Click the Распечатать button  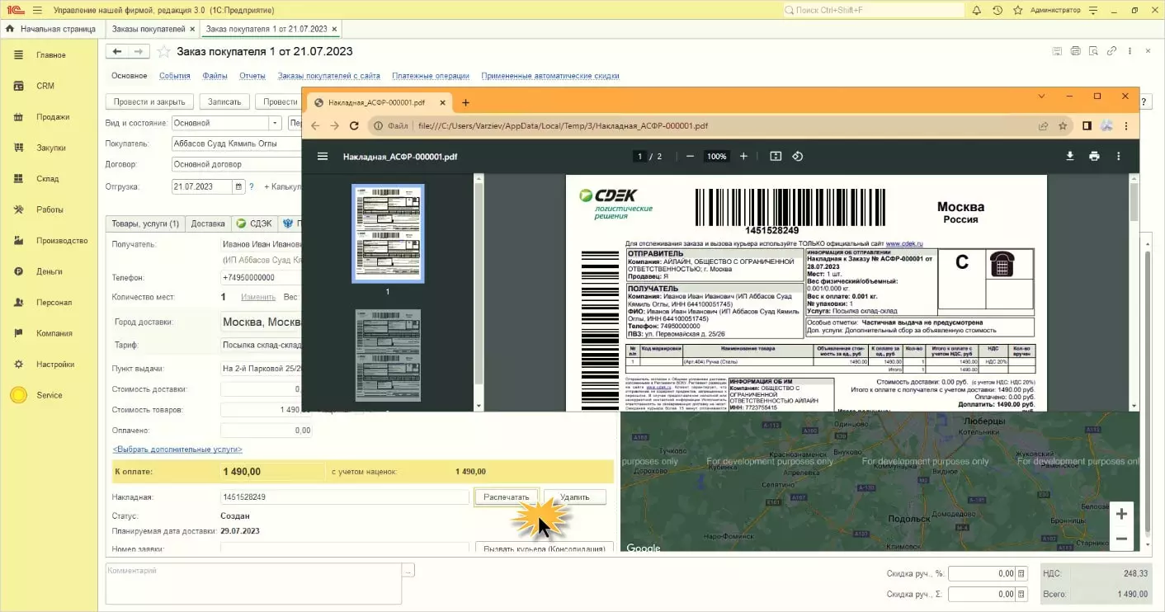[x=507, y=497]
